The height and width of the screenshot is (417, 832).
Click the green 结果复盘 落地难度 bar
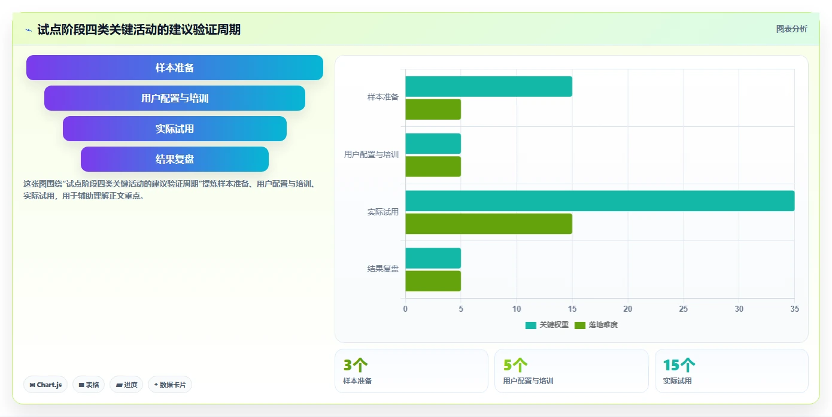pos(433,281)
